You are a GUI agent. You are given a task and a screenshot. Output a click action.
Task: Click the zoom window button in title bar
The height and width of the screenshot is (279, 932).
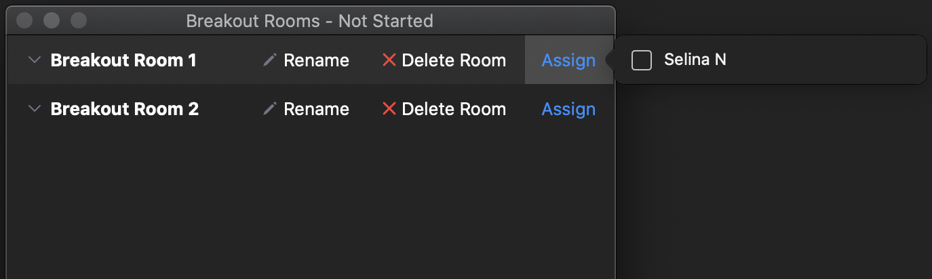click(x=79, y=20)
